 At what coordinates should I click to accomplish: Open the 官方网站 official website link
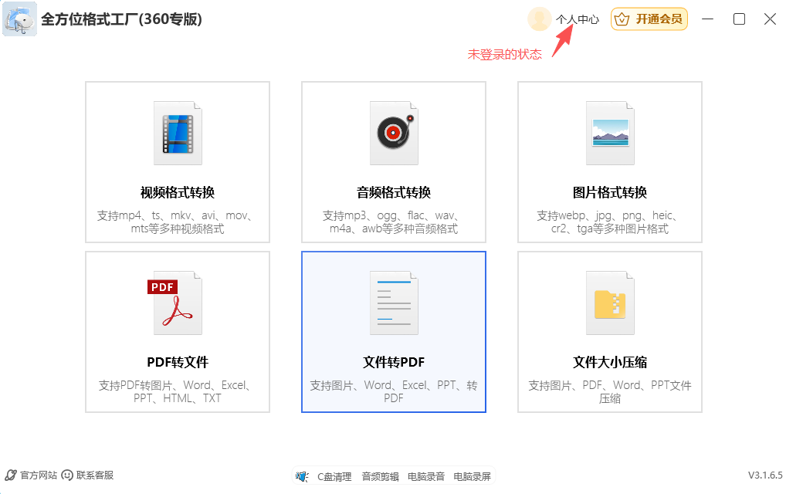coord(38,475)
